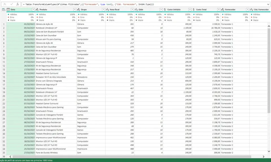Change the Data column date type icon
This screenshot has width=271, height=162.
pyautogui.click(x=8, y=10)
